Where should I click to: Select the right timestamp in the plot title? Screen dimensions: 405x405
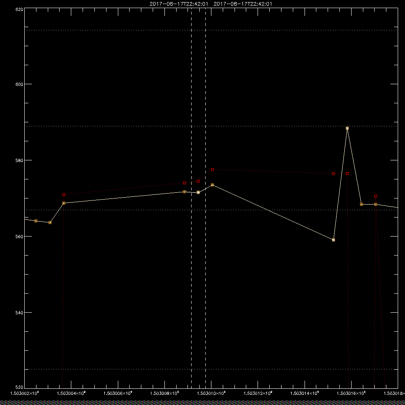click(x=243, y=4)
